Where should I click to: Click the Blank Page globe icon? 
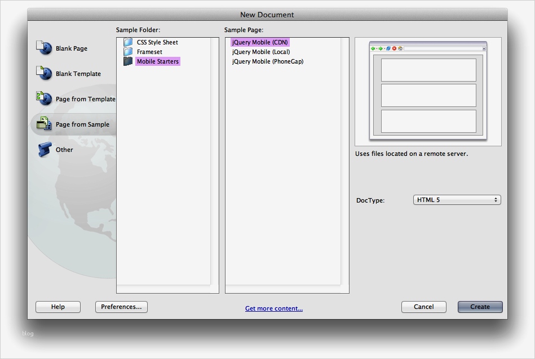(x=44, y=48)
